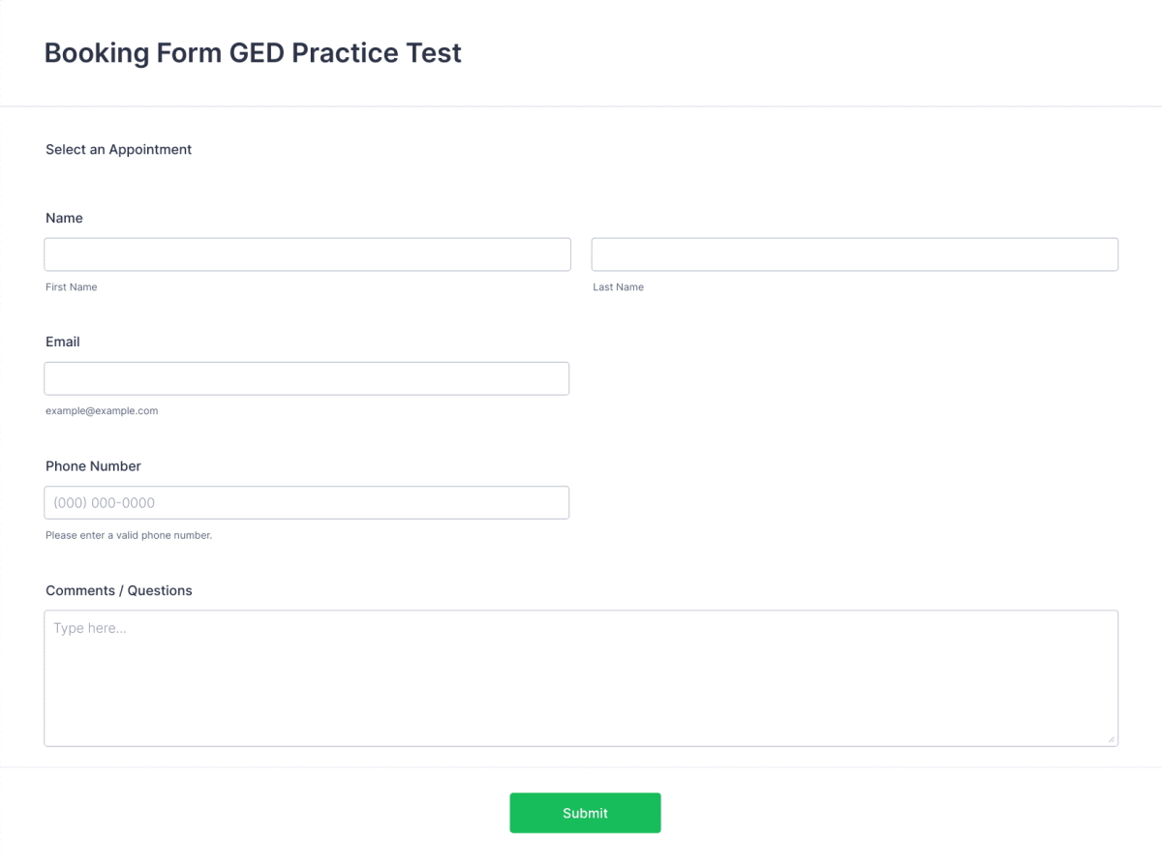The height and width of the screenshot is (866, 1162).
Task: Select the Email input field
Action: click(306, 378)
